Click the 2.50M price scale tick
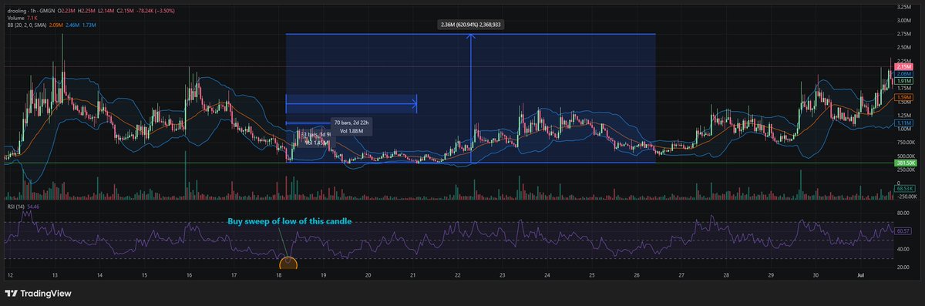The width and height of the screenshot is (925, 306). pyautogui.click(x=903, y=49)
